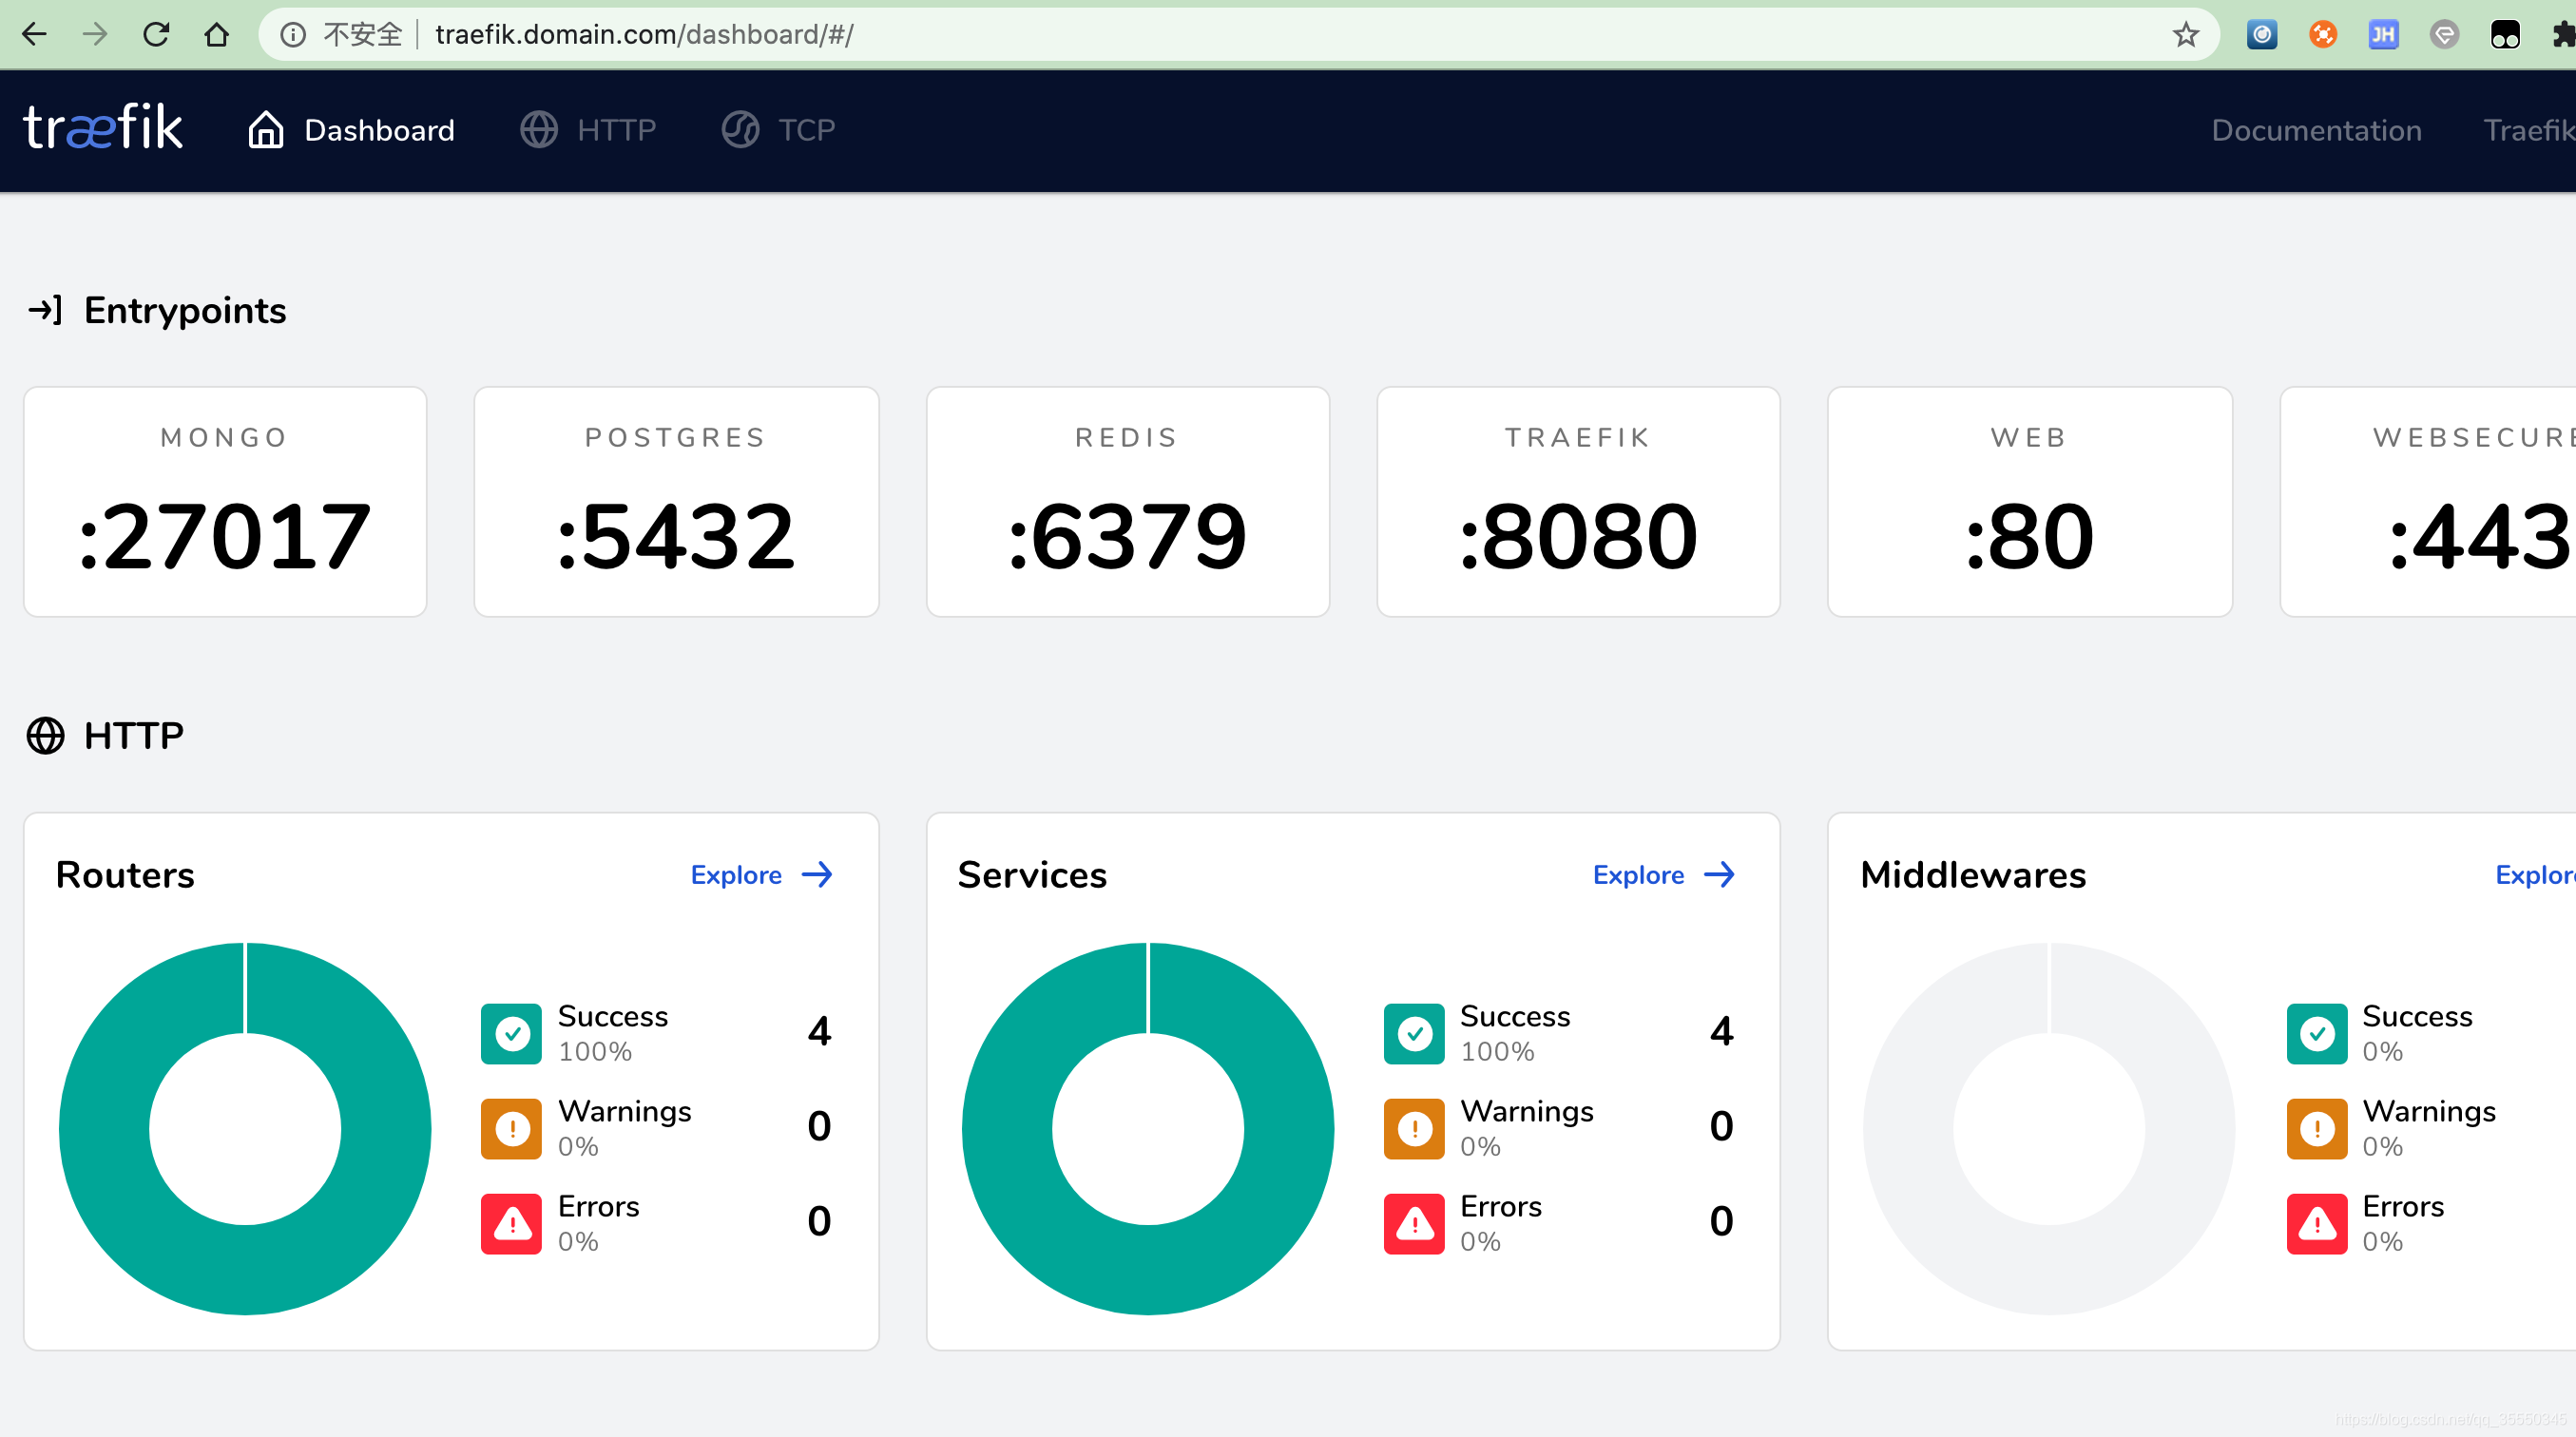The height and width of the screenshot is (1437, 2576).
Task: Click the Services Success check icon
Action: click(1415, 1034)
